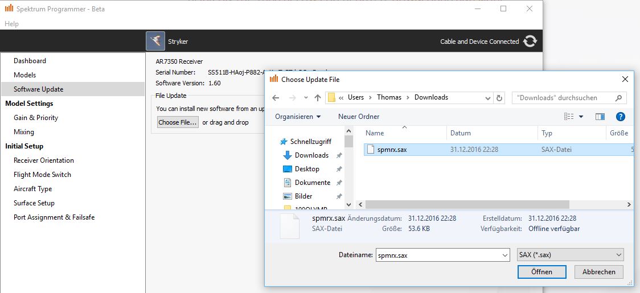640x293 pixels.
Task: Toggle the preview pane icon
Action: pos(600,117)
